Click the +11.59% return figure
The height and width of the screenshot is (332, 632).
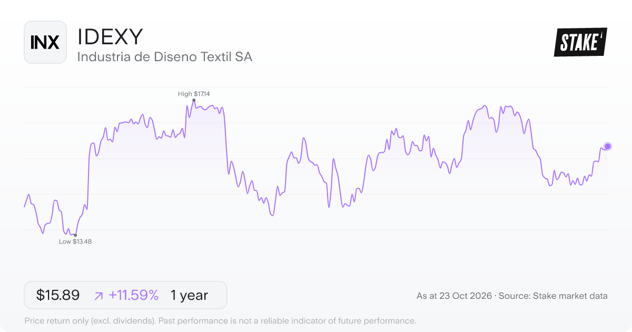134,296
